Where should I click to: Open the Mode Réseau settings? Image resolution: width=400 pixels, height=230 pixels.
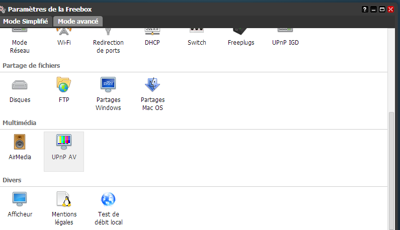point(20,41)
